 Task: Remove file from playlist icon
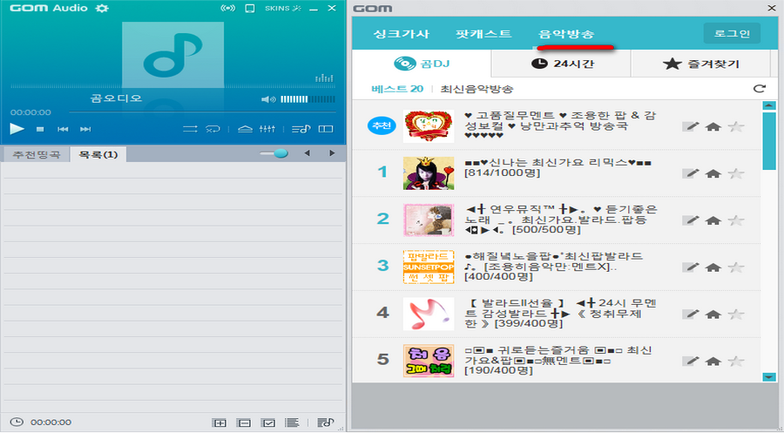point(244,423)
